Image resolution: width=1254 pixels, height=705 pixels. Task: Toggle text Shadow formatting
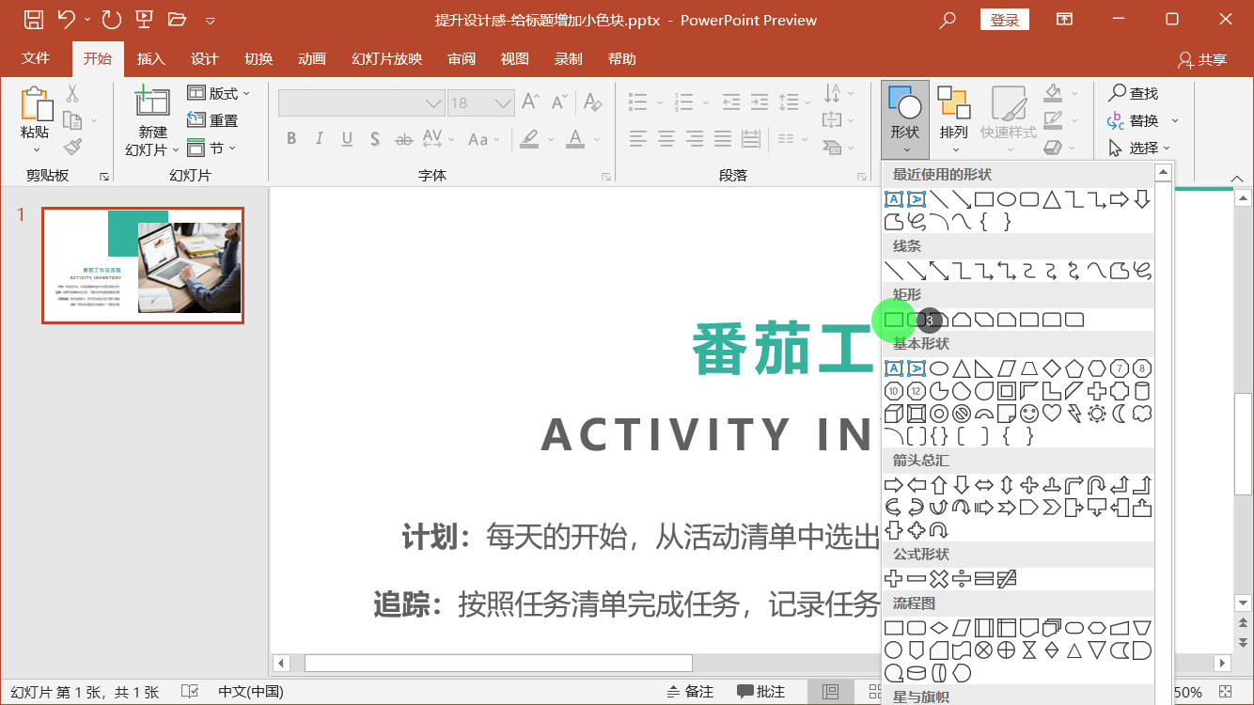(375, 139)
